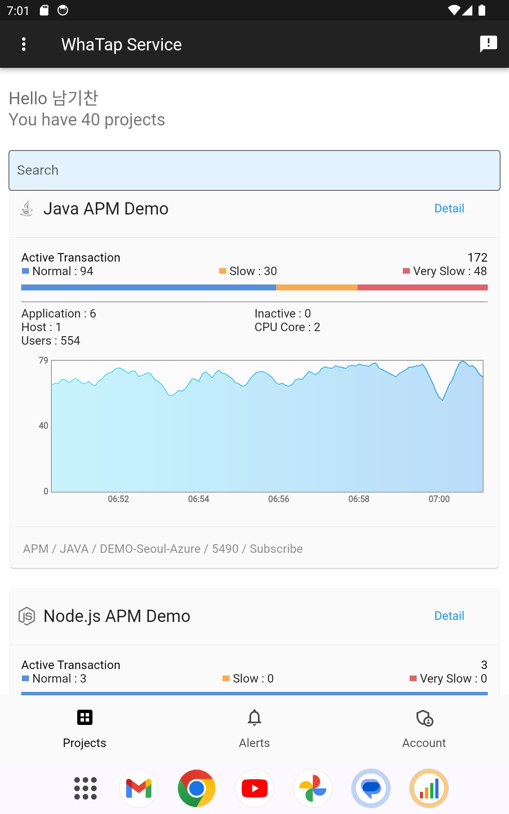Image resolution: width=509 pixels, height=814 pixels.
Task: Click the APM / JAVA / DEMO-Seoul-Azure footer text
Action: [163, 549]
